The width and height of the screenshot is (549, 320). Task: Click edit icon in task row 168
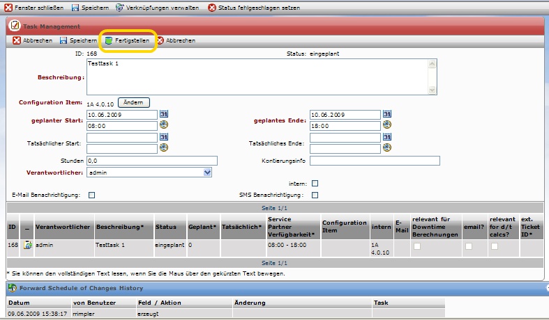pyautogui.click(x=28, y=245)
